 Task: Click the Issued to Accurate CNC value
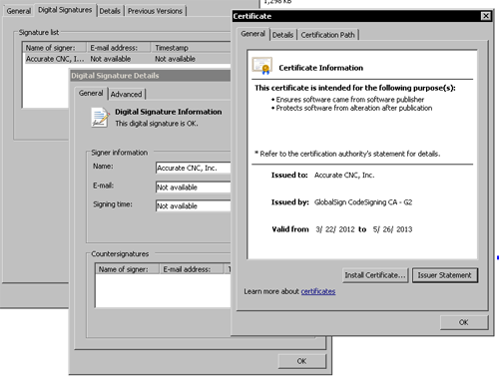pos(344,176)
